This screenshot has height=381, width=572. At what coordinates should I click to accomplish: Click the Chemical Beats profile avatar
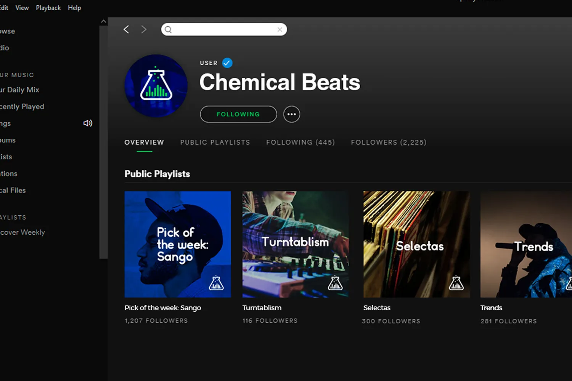click(x=156, y=86)
